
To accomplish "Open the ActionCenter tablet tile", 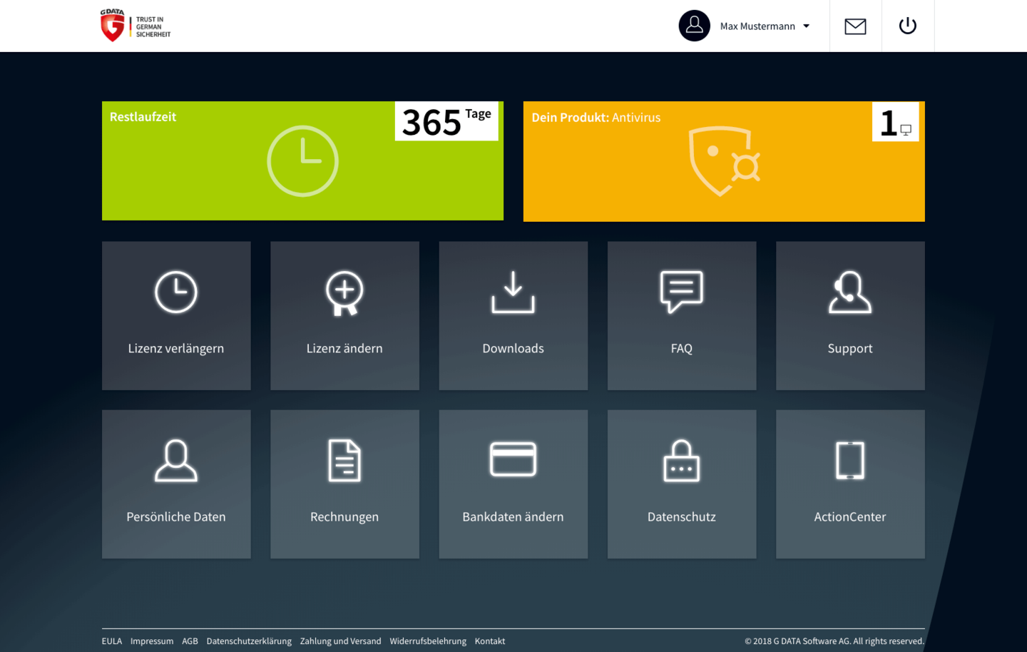I will pos(850,484).
